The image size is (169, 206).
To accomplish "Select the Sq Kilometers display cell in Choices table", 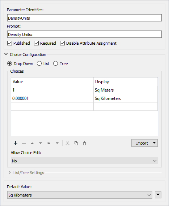I will tap(126, 98).
